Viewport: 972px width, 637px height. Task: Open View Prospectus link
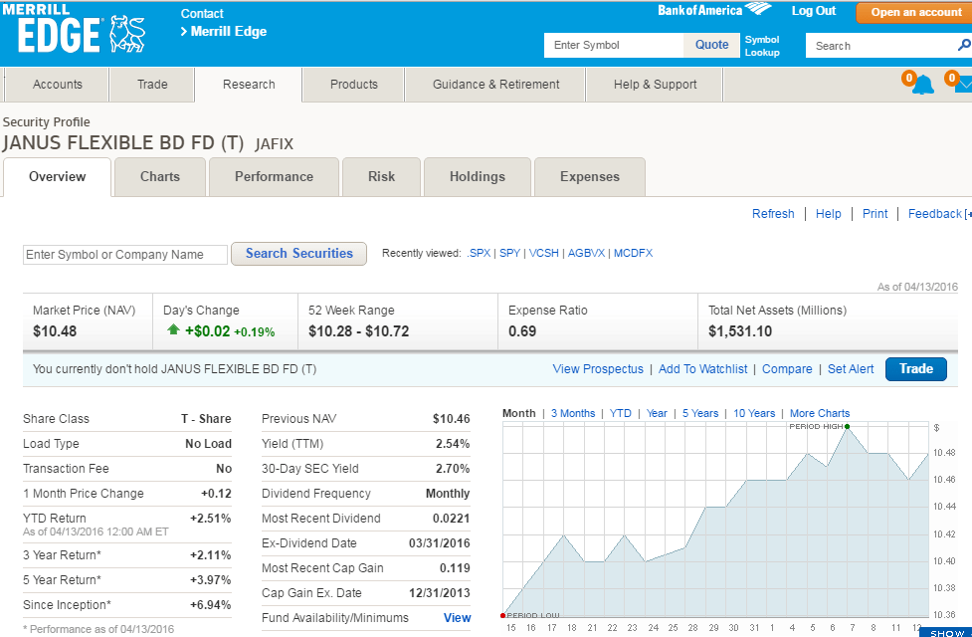[598, 368]
